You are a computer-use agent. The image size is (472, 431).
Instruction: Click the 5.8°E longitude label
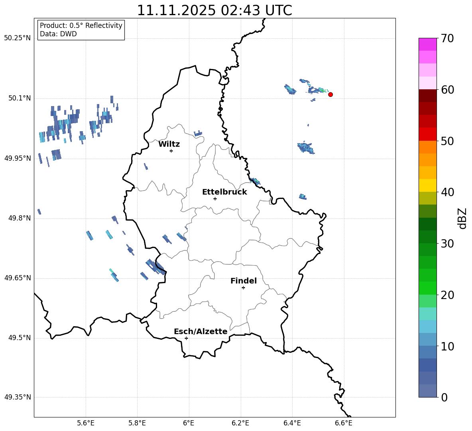[x=137, y=423]
